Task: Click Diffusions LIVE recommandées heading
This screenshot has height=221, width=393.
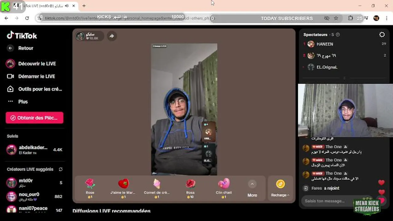Action: (x=111, y=211)
